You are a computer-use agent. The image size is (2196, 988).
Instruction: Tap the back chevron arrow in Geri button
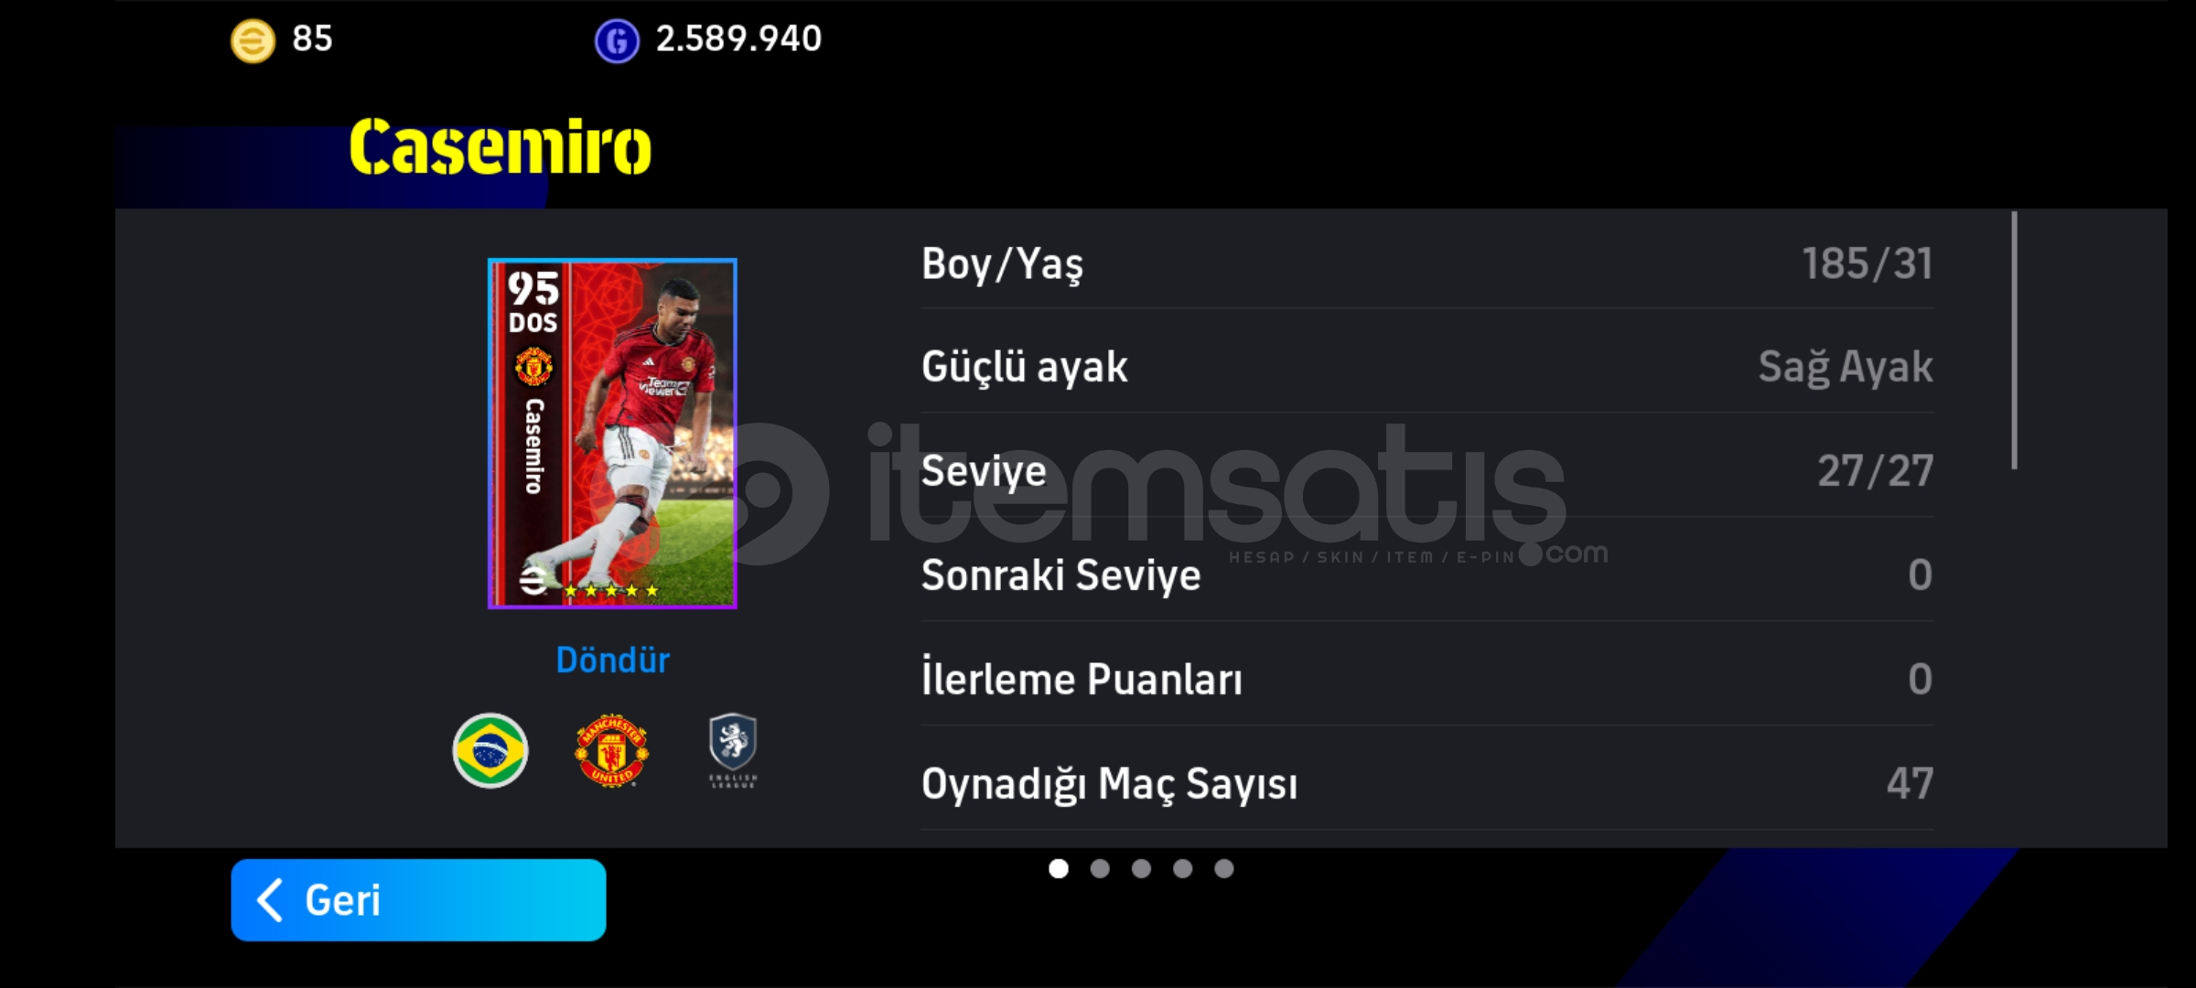click(x=269, y=900)
